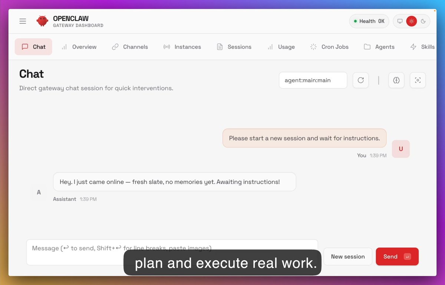Click the OpenClaw red mascot logo
Screen dimensions: 445x285
[x=42, y=21]
